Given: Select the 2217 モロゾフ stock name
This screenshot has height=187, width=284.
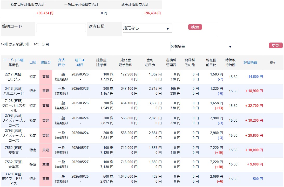Looking at the screenshot, I should pos(13,79).
